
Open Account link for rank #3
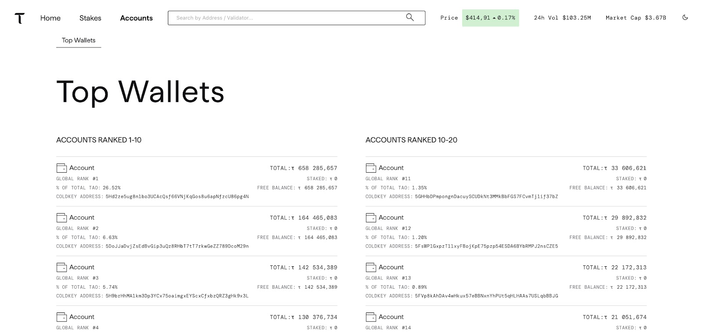click(82, 267)
